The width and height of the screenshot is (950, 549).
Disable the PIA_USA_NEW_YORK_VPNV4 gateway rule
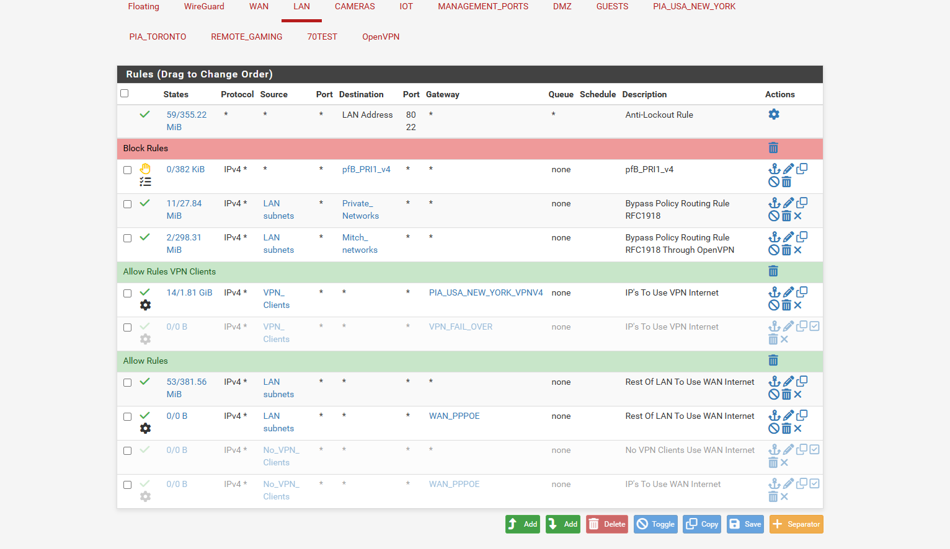pyautogui.click(x=773, y=305)
